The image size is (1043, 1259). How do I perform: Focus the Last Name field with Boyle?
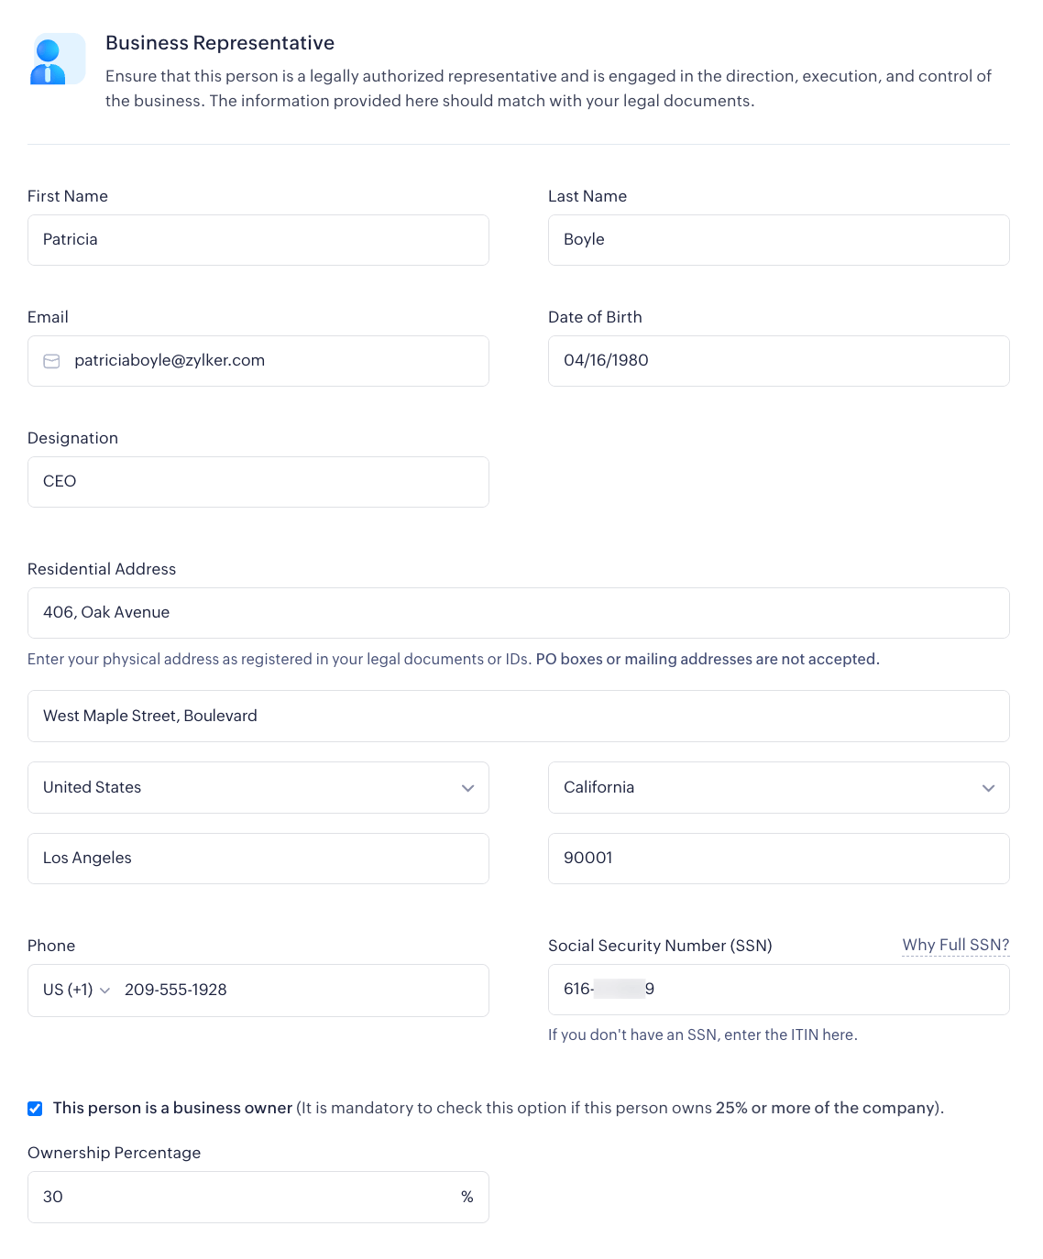778,240
